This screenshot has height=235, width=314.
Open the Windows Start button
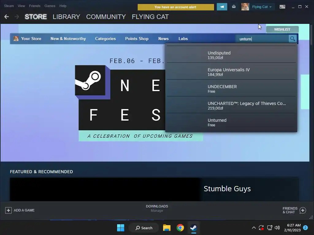[x=121, y=228]
